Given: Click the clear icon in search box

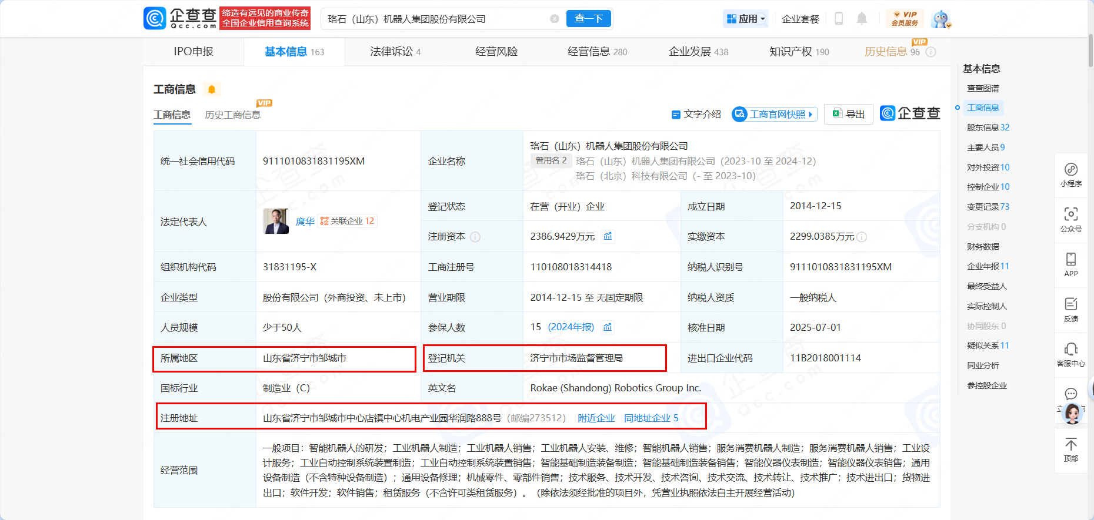Looking at the screenshot, I should point(554,19).
